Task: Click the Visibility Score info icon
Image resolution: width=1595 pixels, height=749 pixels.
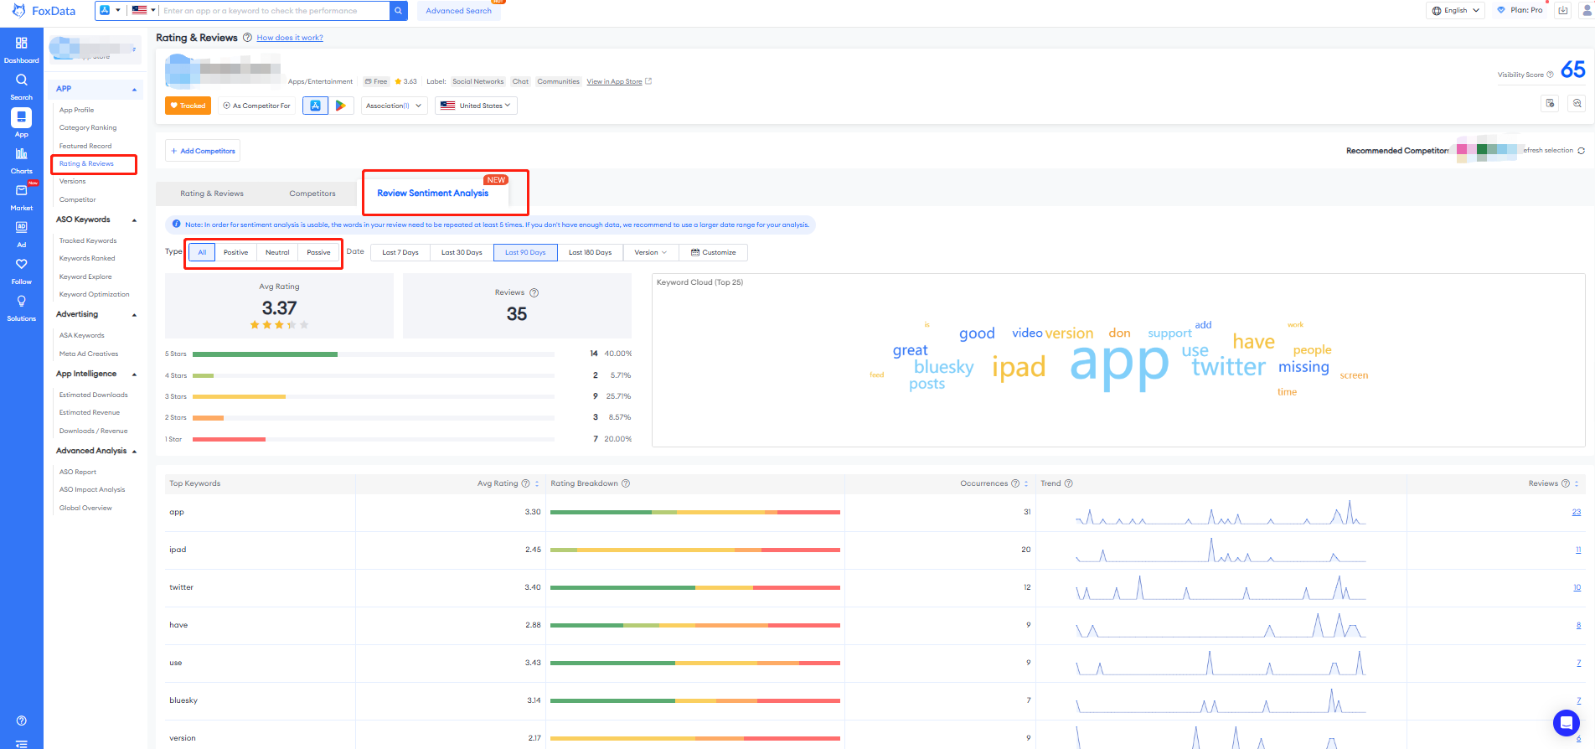Action: [1550, 75]
